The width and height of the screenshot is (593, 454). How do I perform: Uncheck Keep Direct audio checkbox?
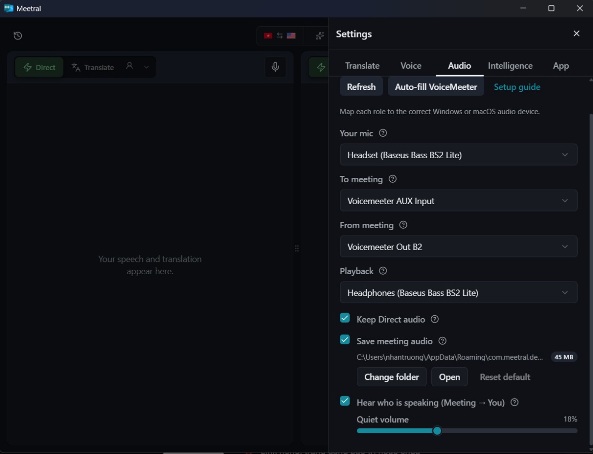click(345, 318)
